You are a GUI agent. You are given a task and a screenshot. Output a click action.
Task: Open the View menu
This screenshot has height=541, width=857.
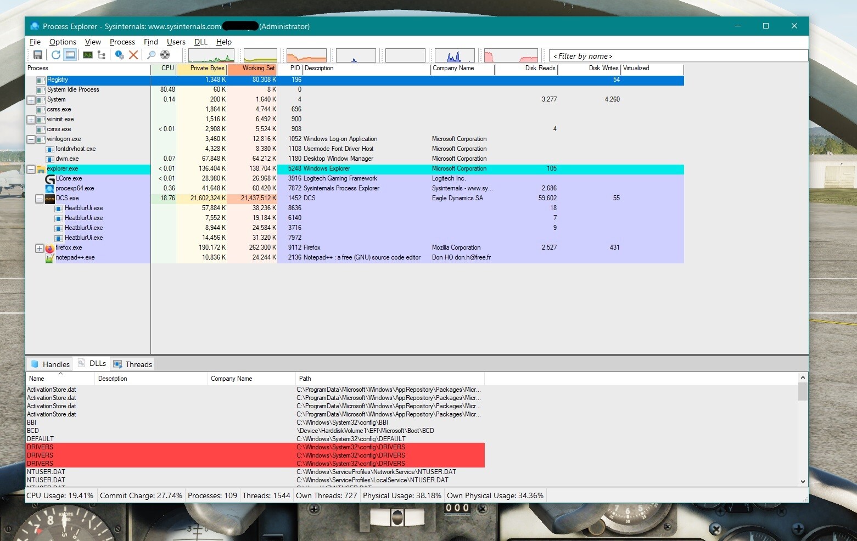93,42
